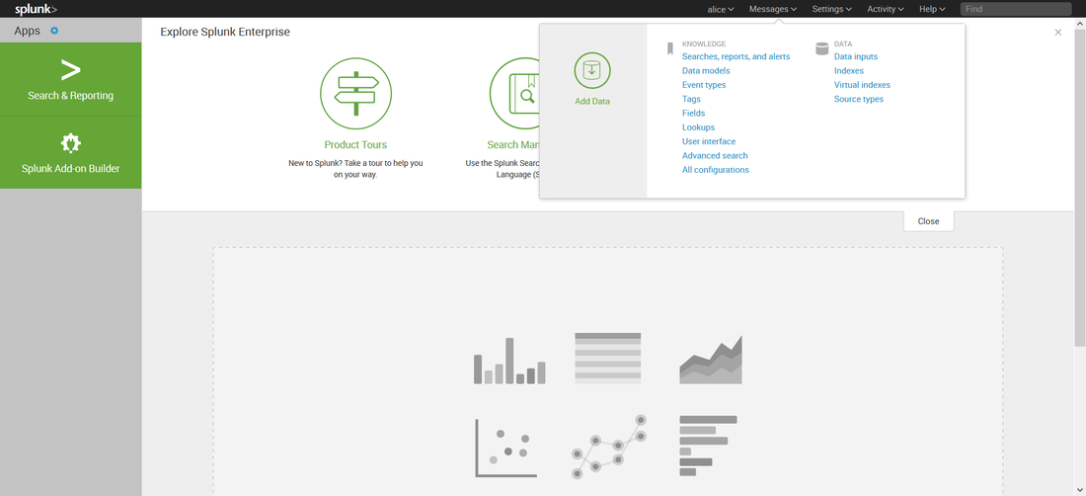Click the Splunk logo in top bar
This screenshot has height=496, width=1086.
[36, 9]
